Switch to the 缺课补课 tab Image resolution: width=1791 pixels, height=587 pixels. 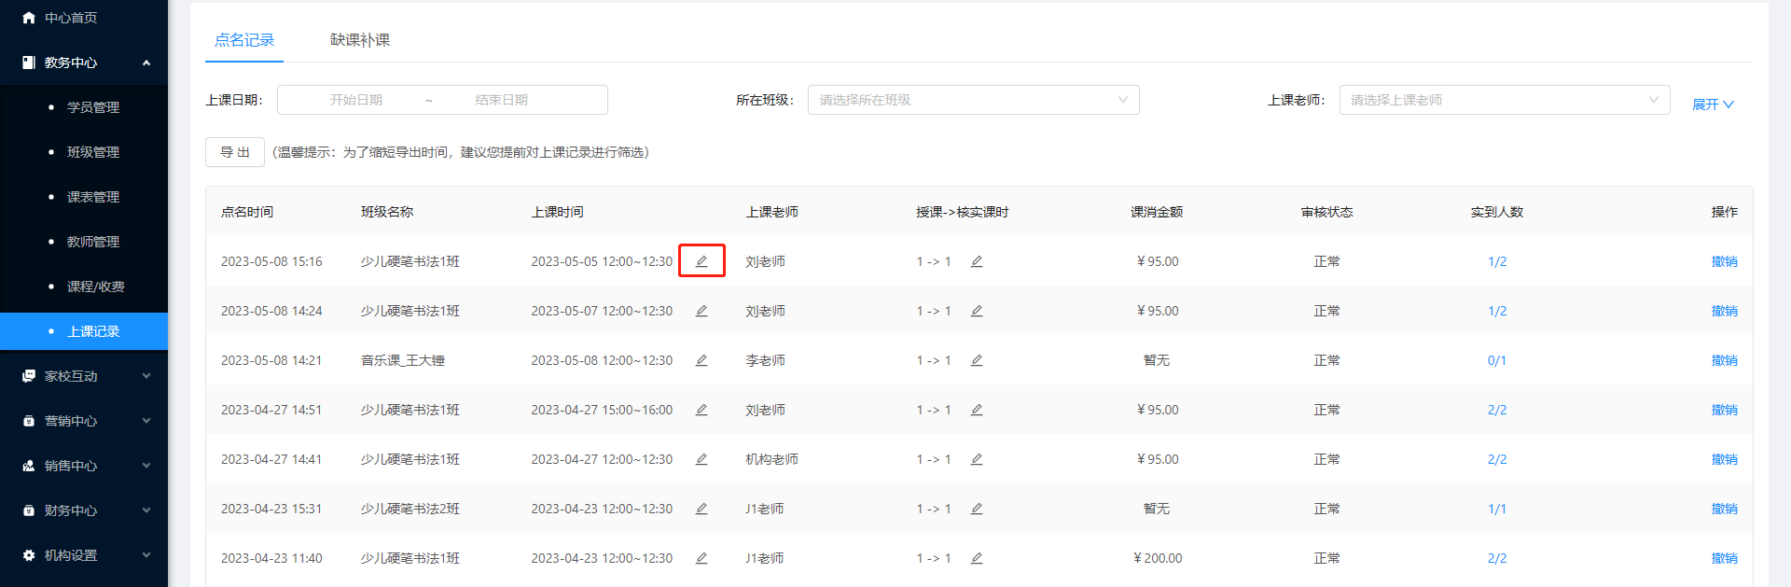(x=360, y=40)
